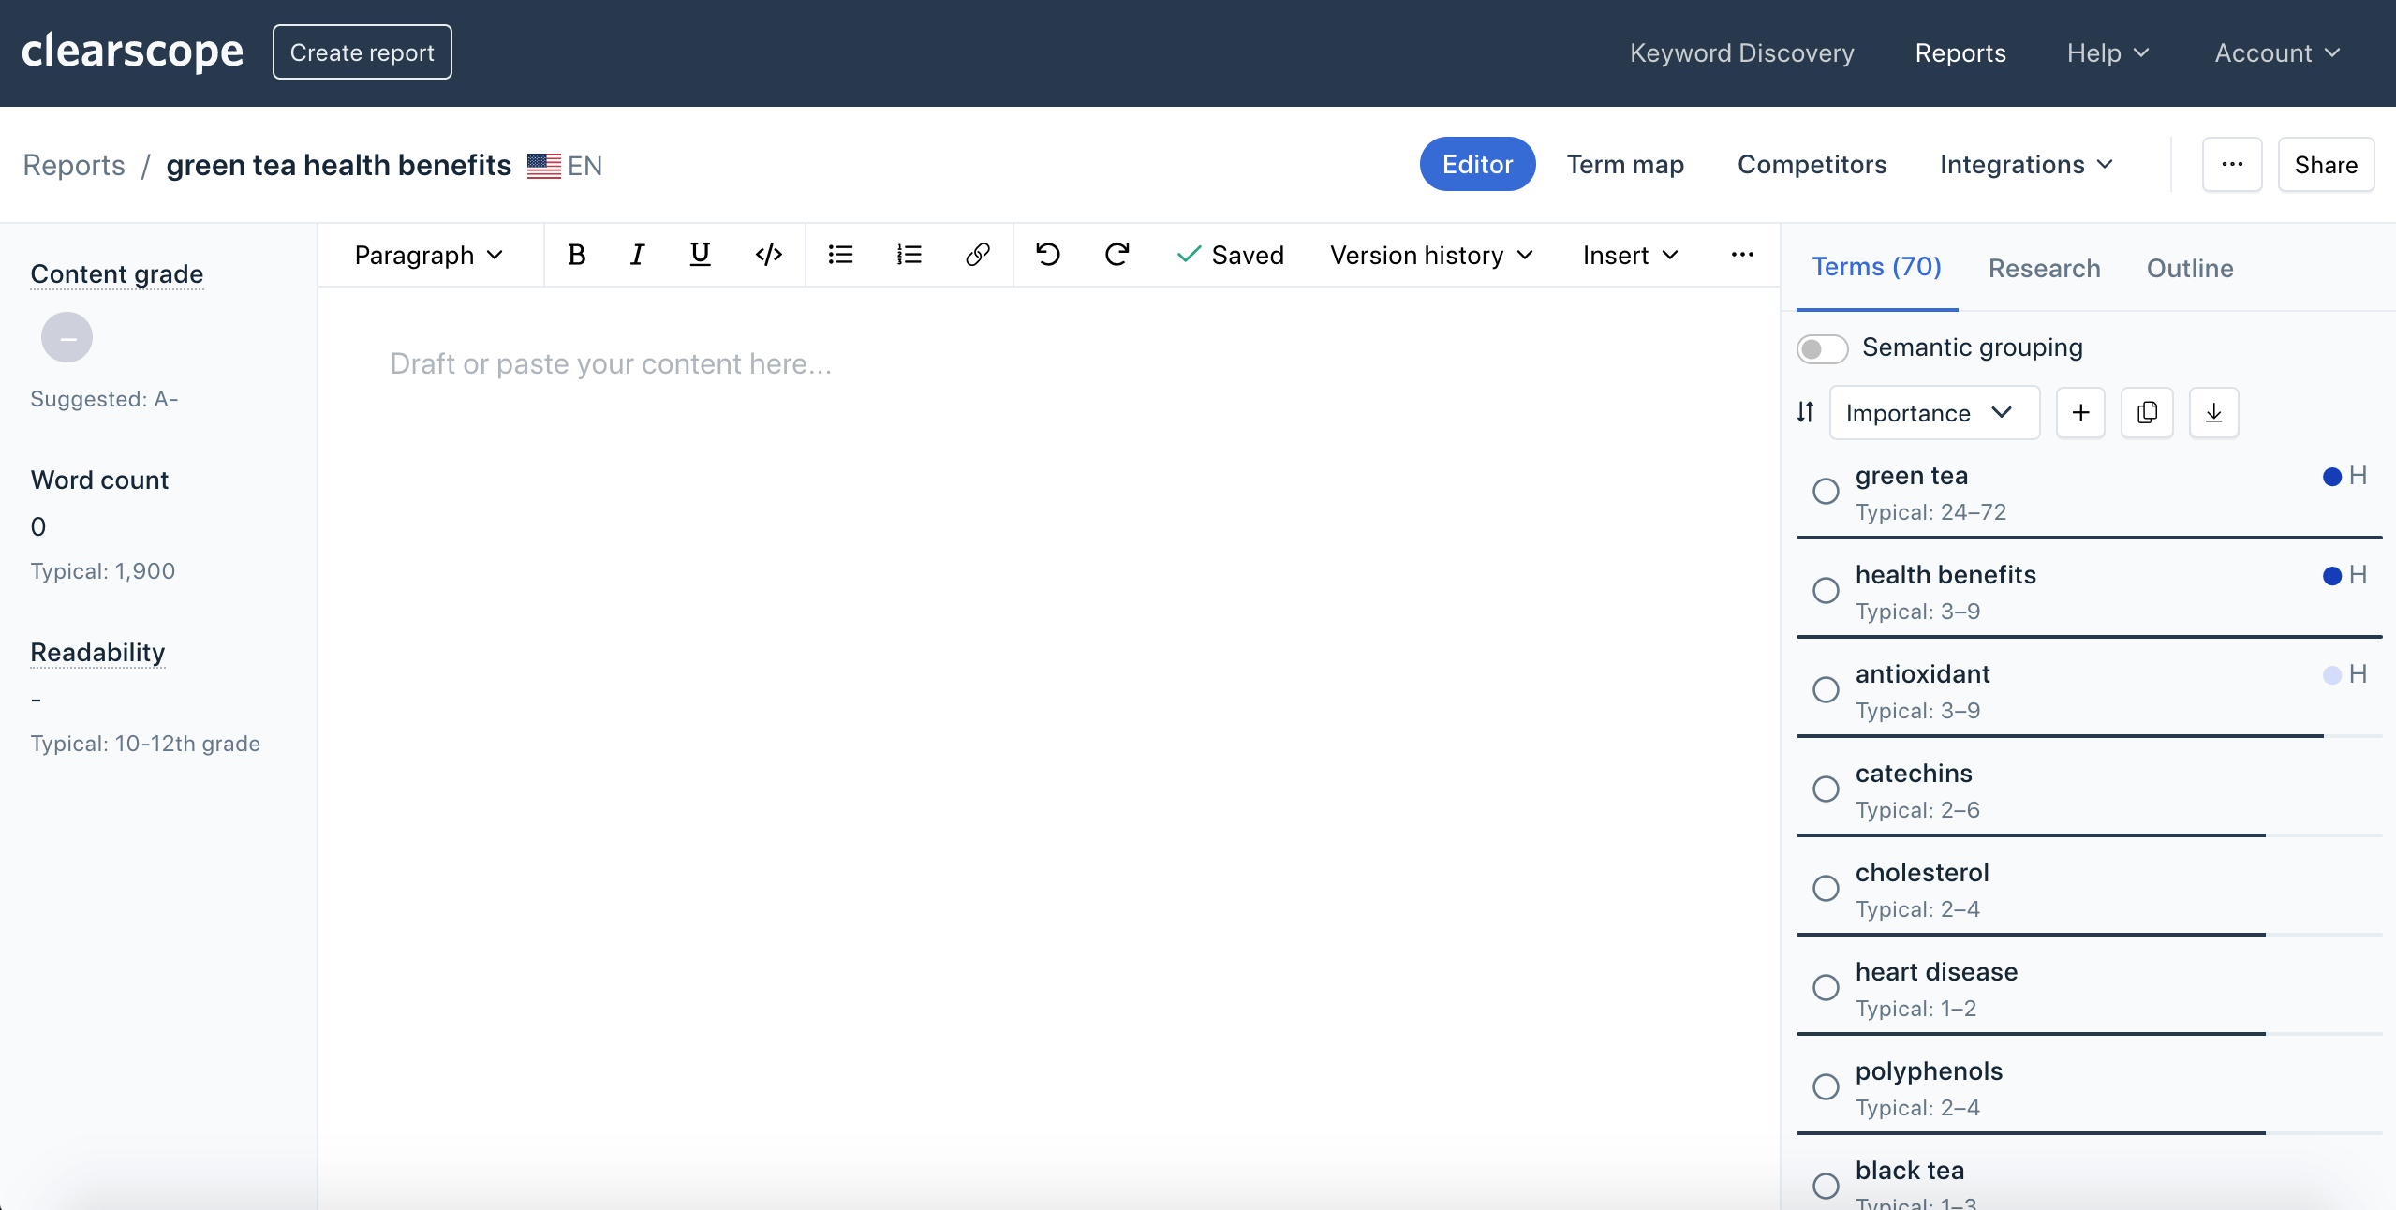Open the Term map view
This screenshot has width=2396, height=1210.
tap(1625, 165)
